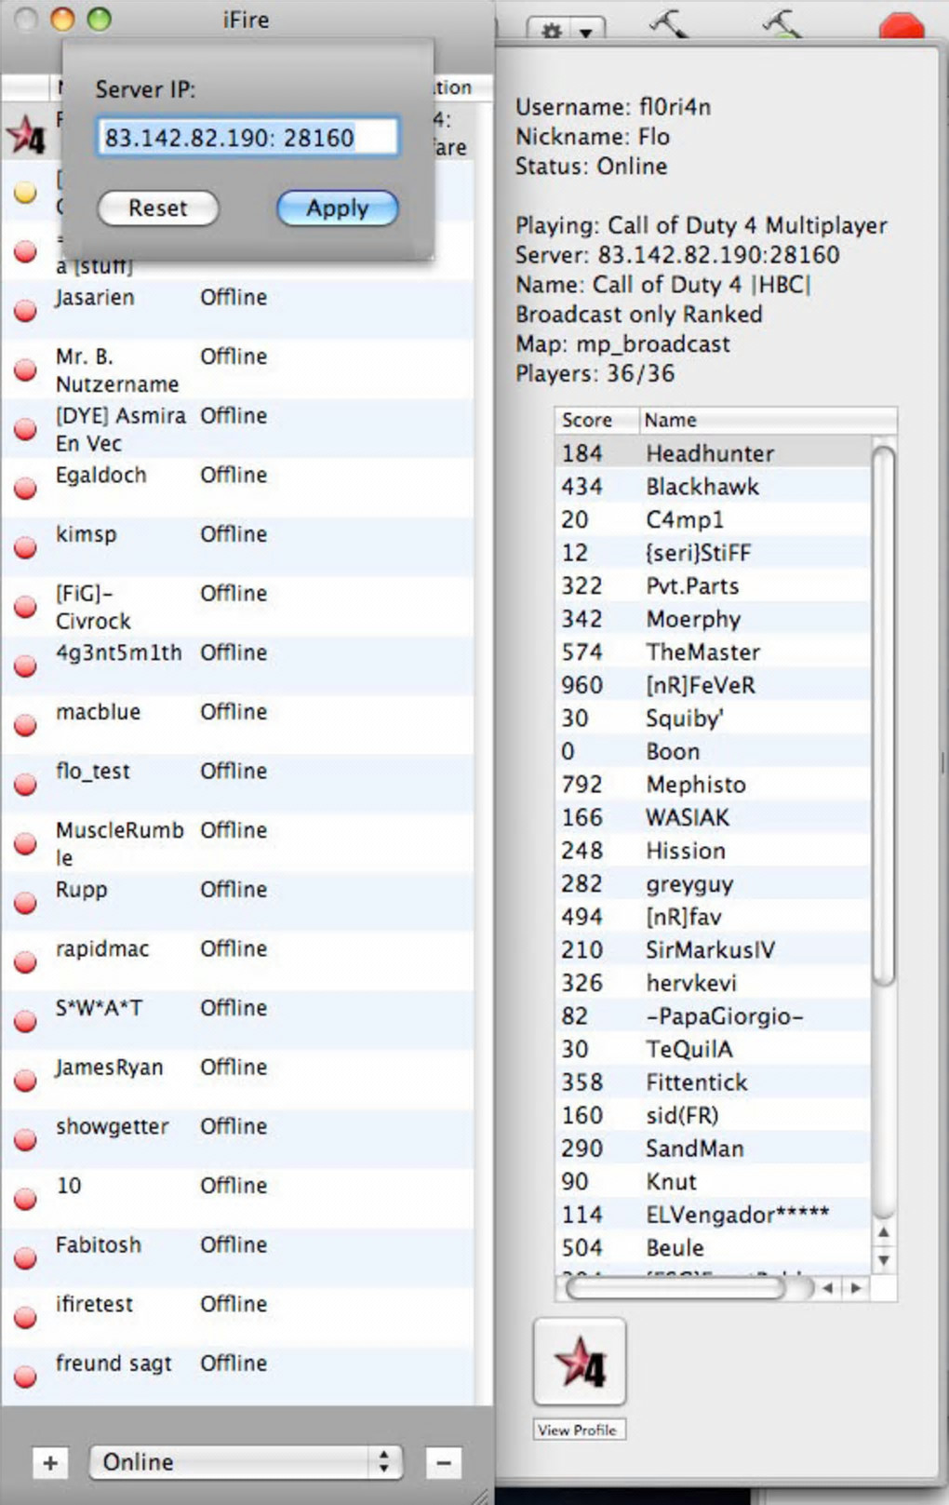Select friend kimsp
Image resolution: width=949 pixels, height=1505 pixels.
(237, 547)
